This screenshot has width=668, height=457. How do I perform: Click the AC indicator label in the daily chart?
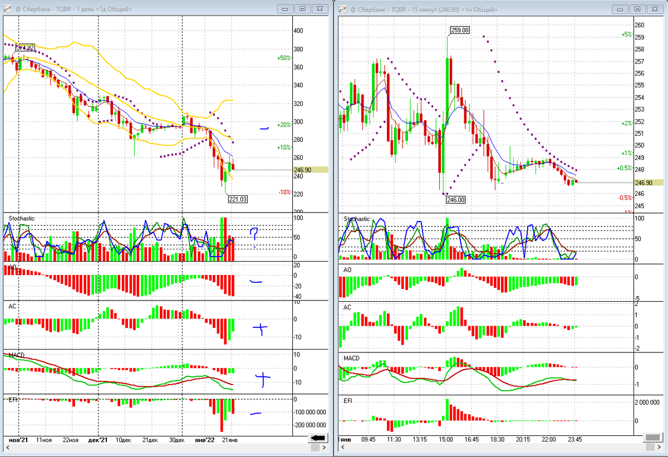[12, 306]
